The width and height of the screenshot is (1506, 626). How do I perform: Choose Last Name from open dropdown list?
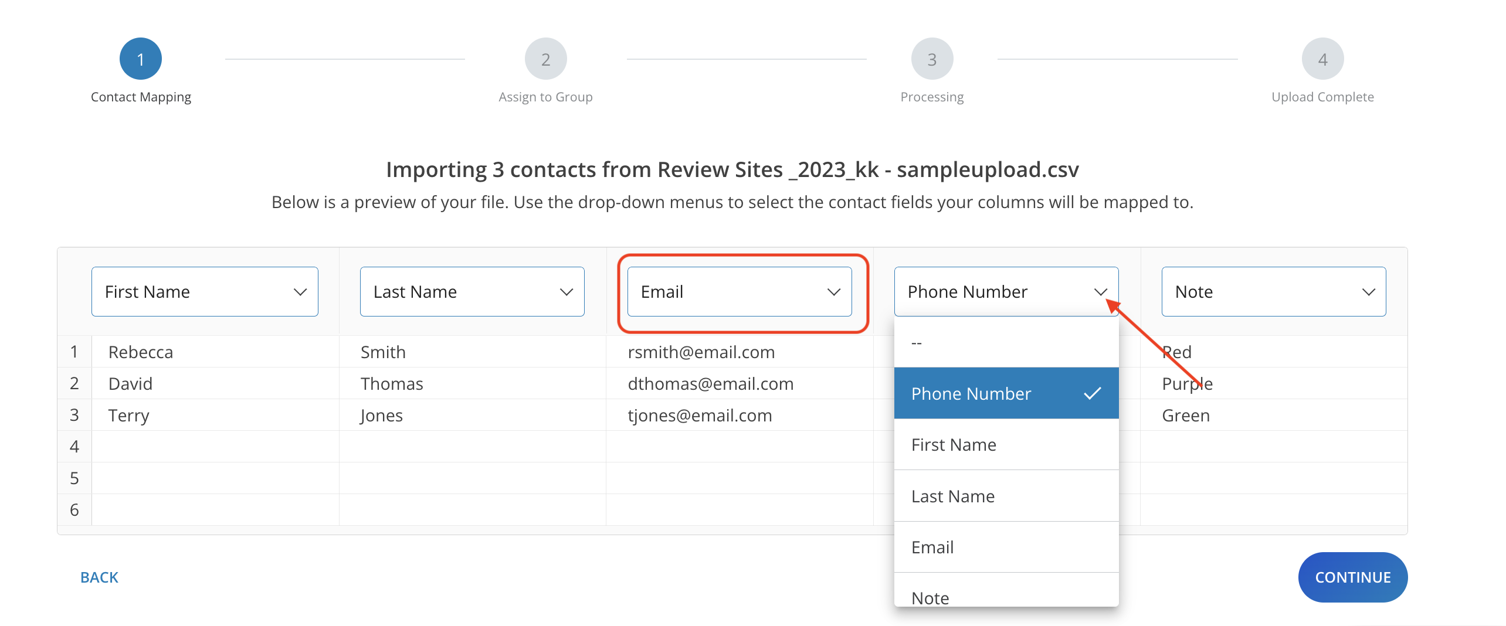pos(1006,496)
